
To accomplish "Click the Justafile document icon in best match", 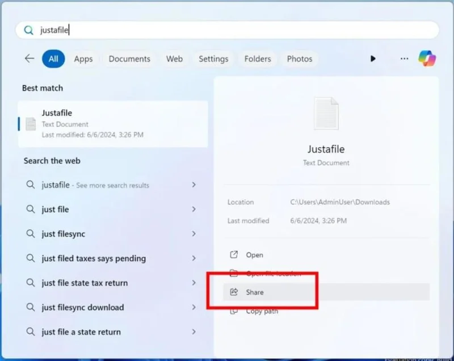I will [31, 124].
